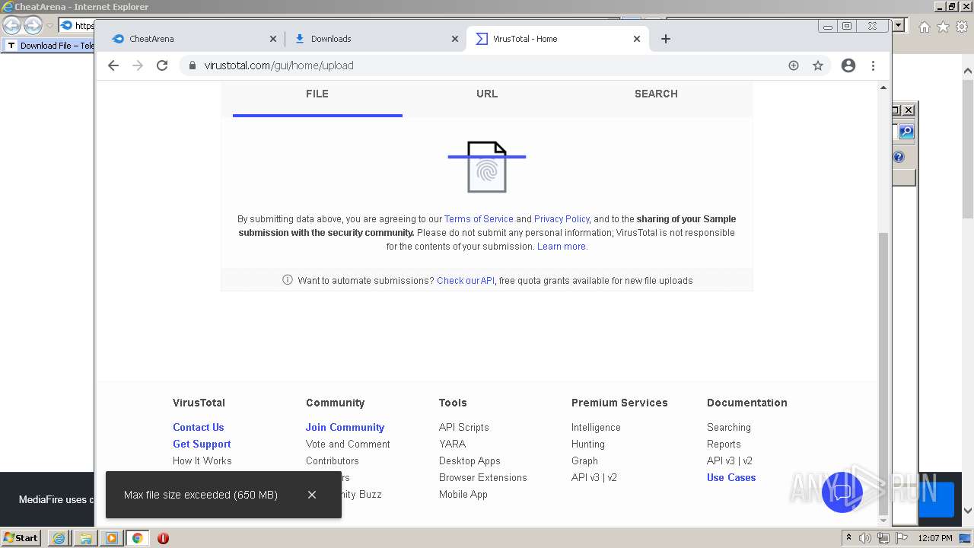Viewport: 974px width, 548px height.
Task: Open the Desktop Apps link
Action: tap(469, 460)
